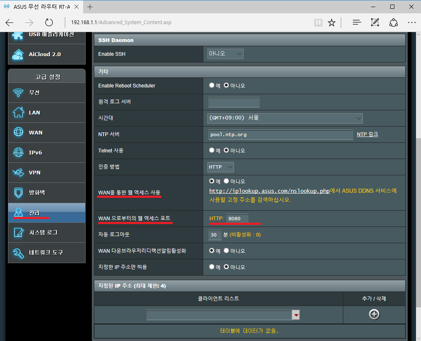Select 예 for WAN down browser redirect

click(212, 250)
